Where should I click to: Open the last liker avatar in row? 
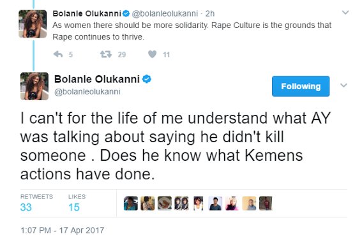266,203
